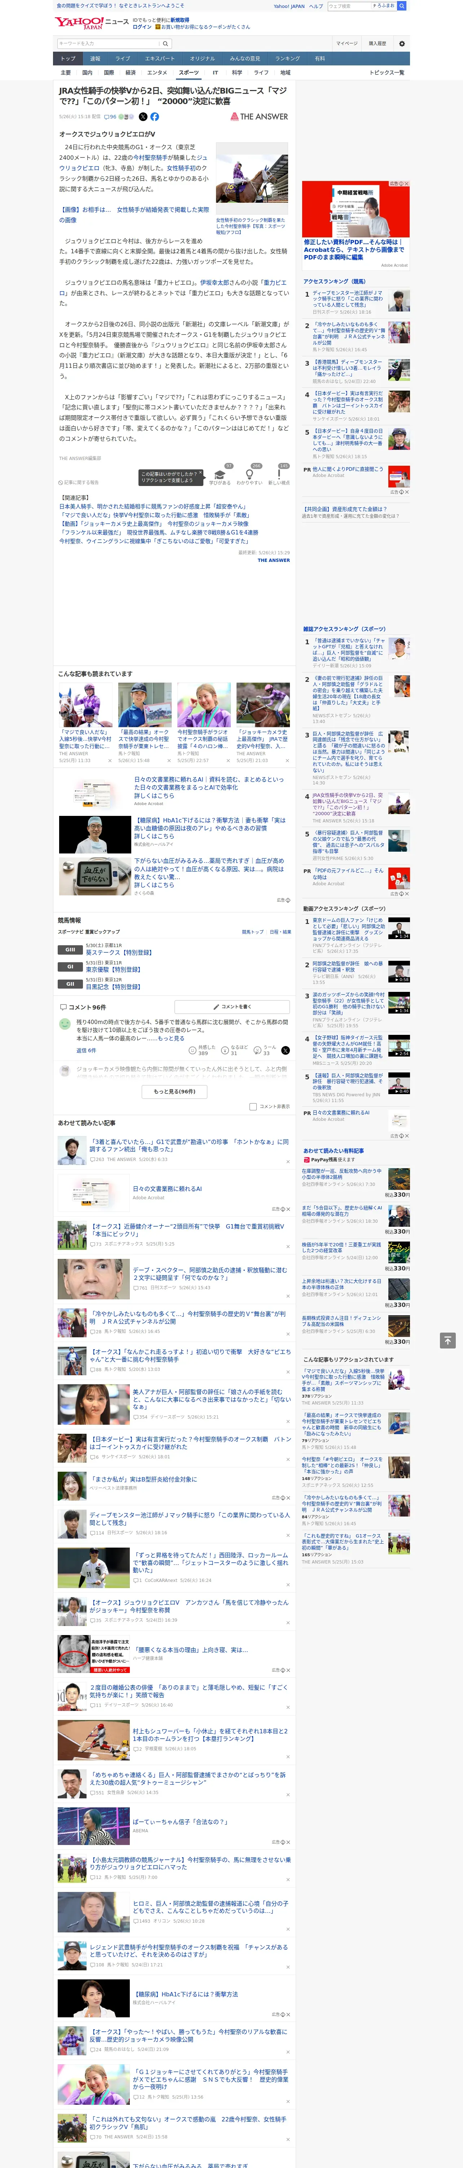Open the 経済 category tab
Viewport: 463px width, 2168px height.
[130, 72]
